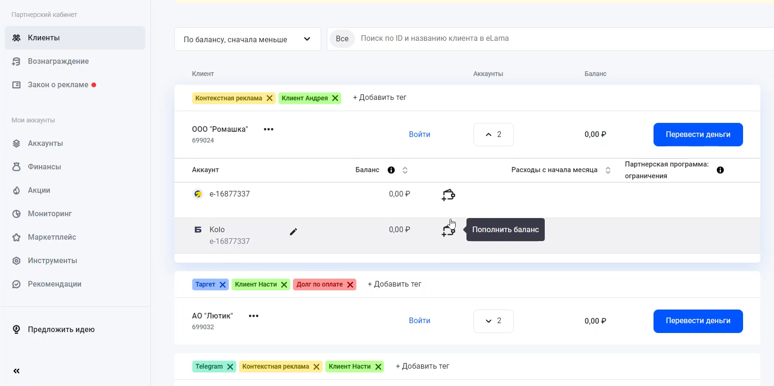Collapse accounts list for ООО "Ромашка"
Viewport: 774px width, 386px height.
[493, 135]
